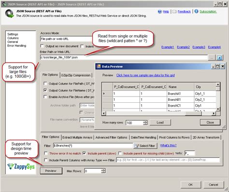Screen dimensions: 229x192
Task: Click the grid's horizontal scrollbar right arrow
Action: [214, 113]
